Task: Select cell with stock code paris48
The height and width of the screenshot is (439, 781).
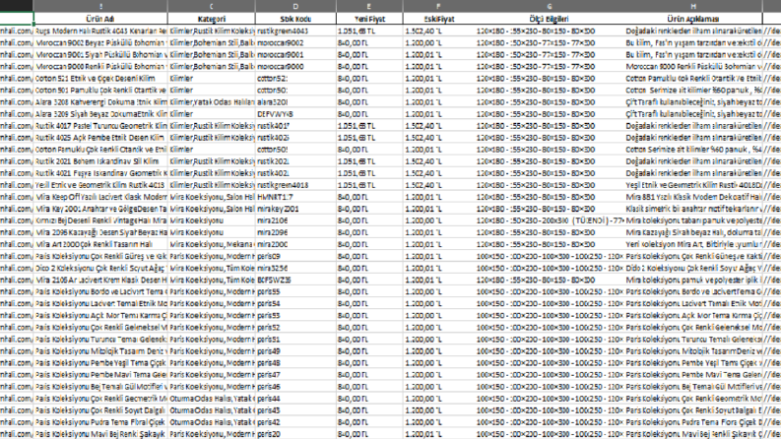Action: pos(295,363)
